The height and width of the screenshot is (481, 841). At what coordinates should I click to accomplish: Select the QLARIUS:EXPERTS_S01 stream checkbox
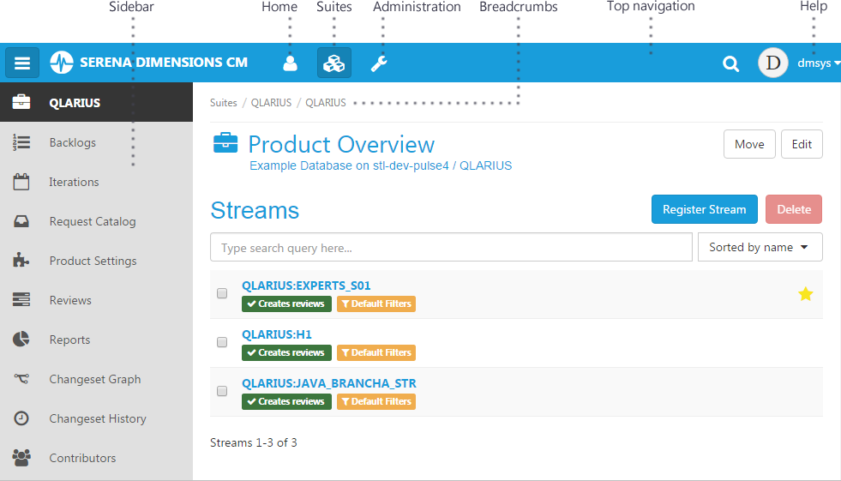[222, 293]
